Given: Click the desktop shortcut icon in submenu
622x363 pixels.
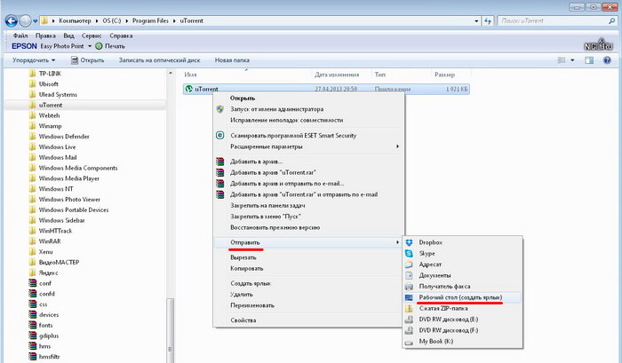Looking at the screenshot, I should click(x=409, y=297).
